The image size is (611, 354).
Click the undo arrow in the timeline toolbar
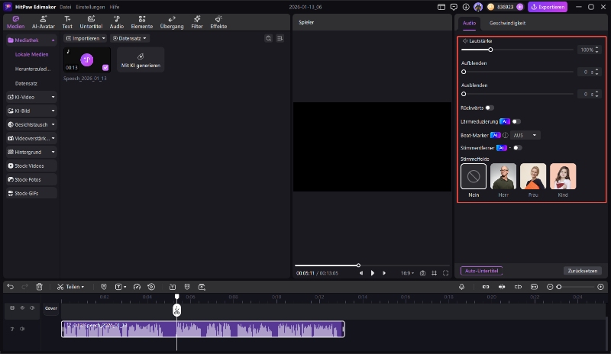coord(11,287)
